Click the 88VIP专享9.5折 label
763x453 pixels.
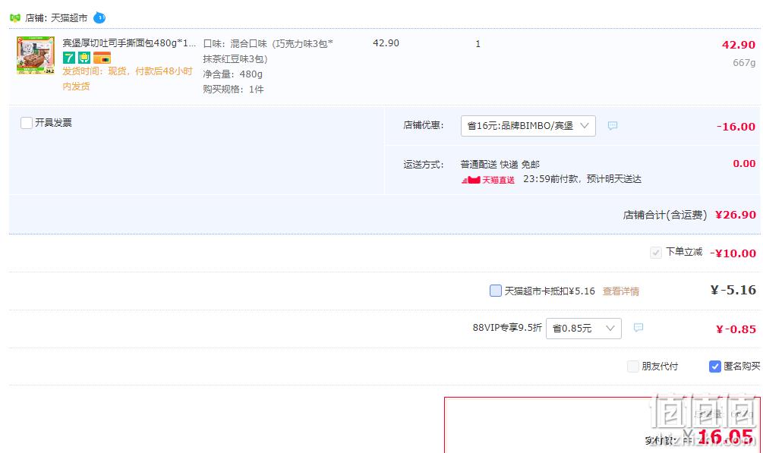pos(507,328)
